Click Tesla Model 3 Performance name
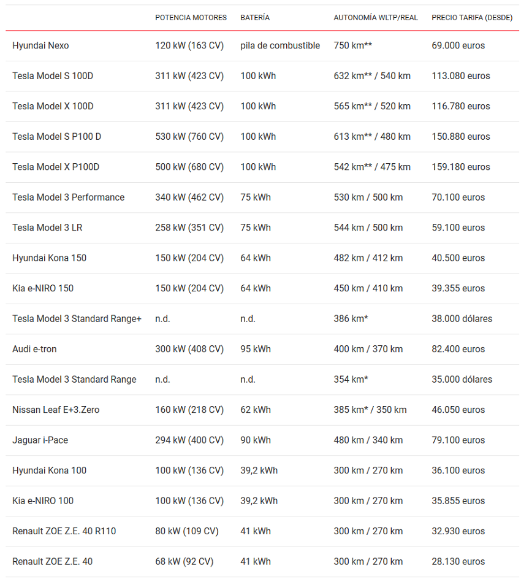 coord(68,197)
